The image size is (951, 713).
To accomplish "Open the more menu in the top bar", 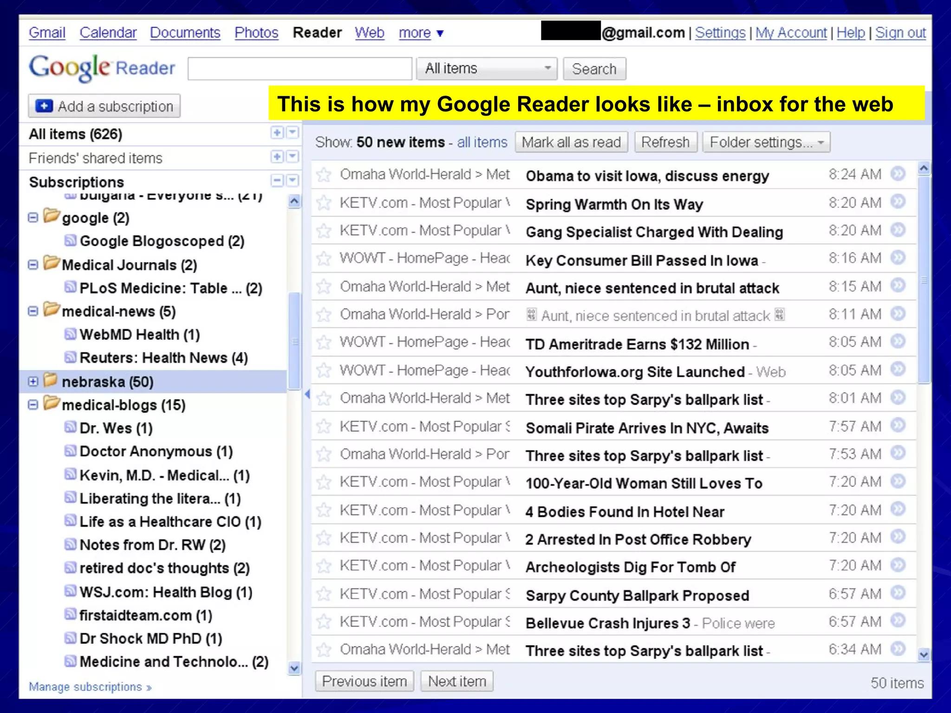I will pyautogui.click(x=421, y=33).
